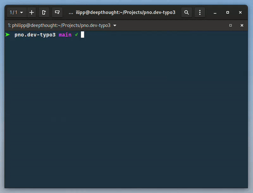Open the 1/1 terminal session switcher dropdown

tap(16, 12)
